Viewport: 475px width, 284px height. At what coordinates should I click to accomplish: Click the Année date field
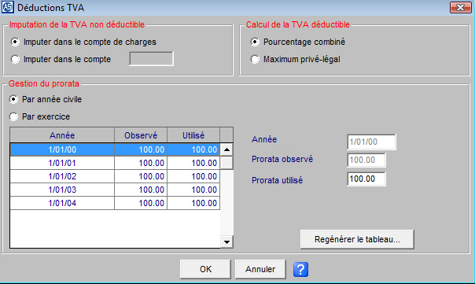(x=371, y=142)
